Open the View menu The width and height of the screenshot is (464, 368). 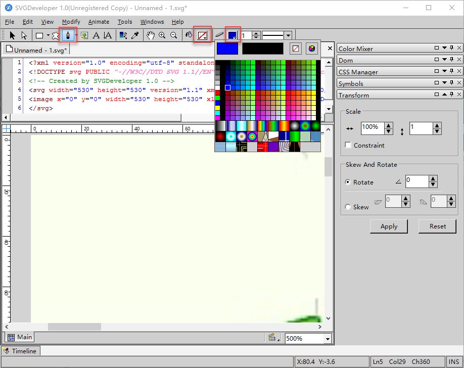click(48, 22)
